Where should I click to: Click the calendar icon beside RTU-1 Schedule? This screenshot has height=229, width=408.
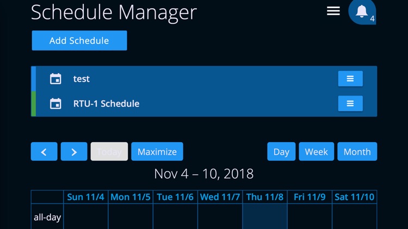55,104
